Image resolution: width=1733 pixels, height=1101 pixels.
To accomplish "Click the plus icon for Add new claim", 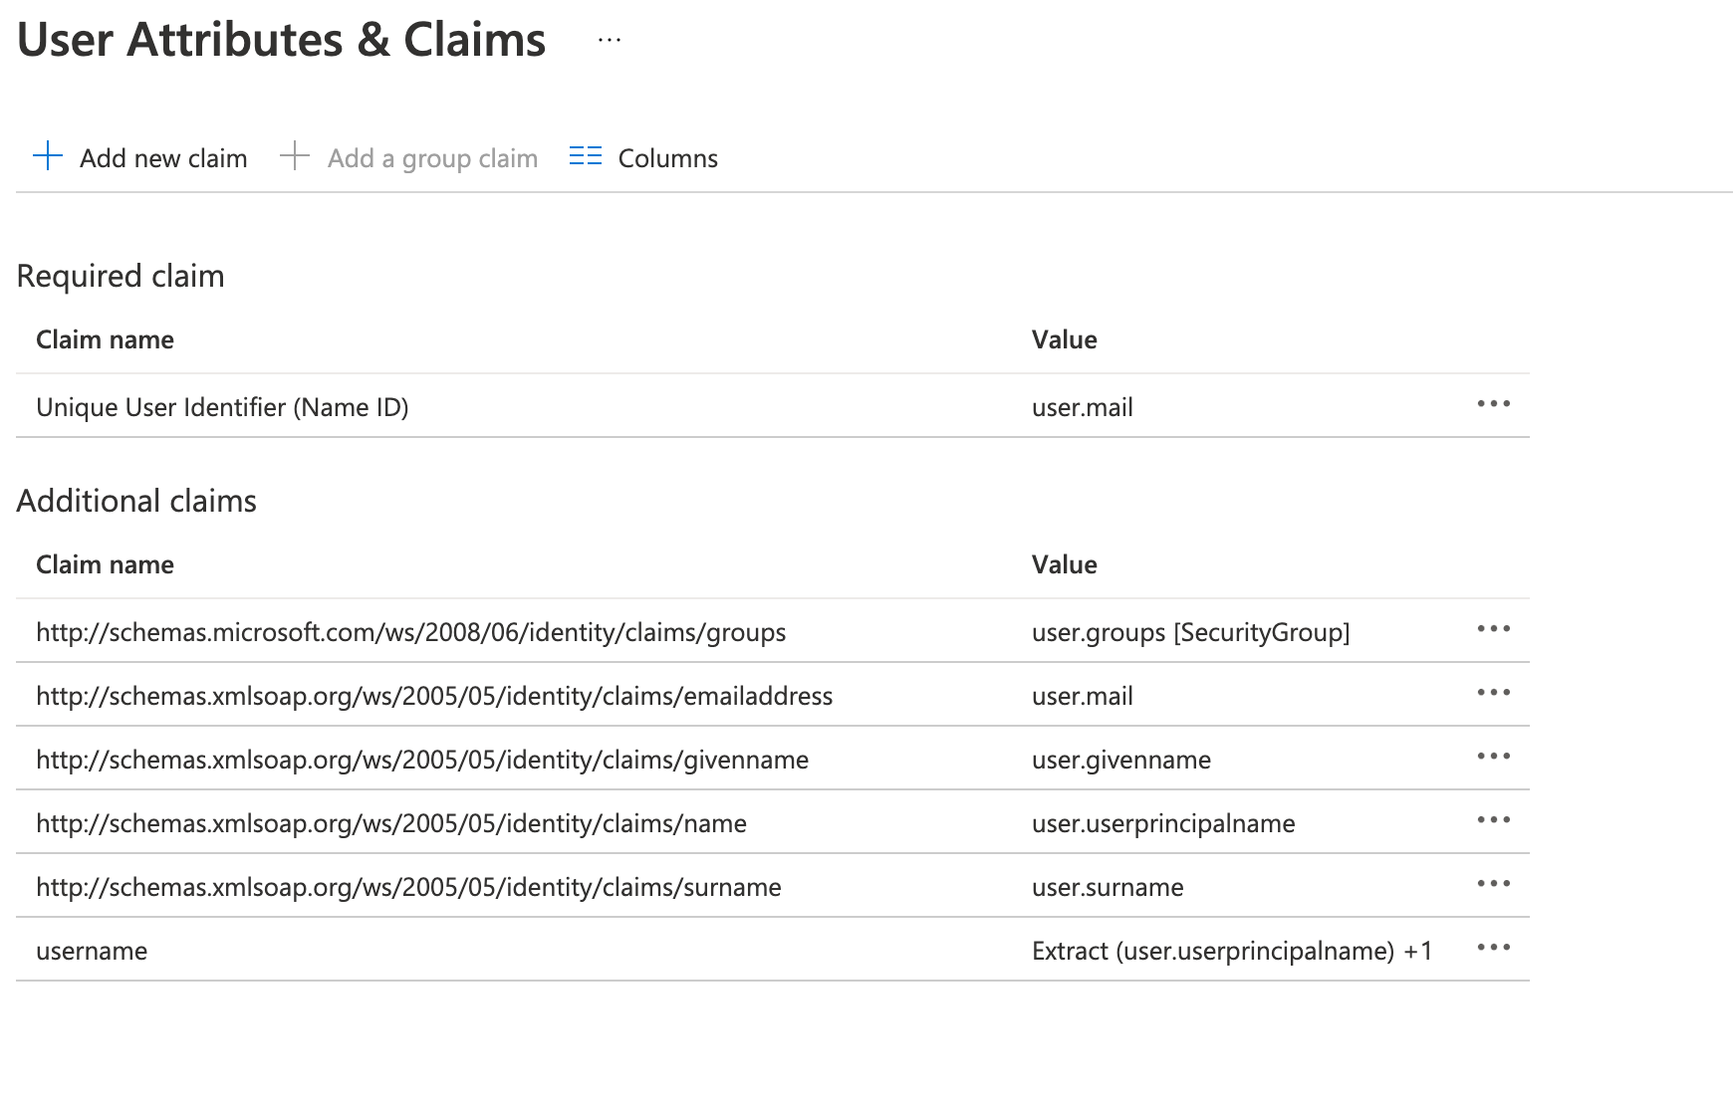I will tap(48, 156).
